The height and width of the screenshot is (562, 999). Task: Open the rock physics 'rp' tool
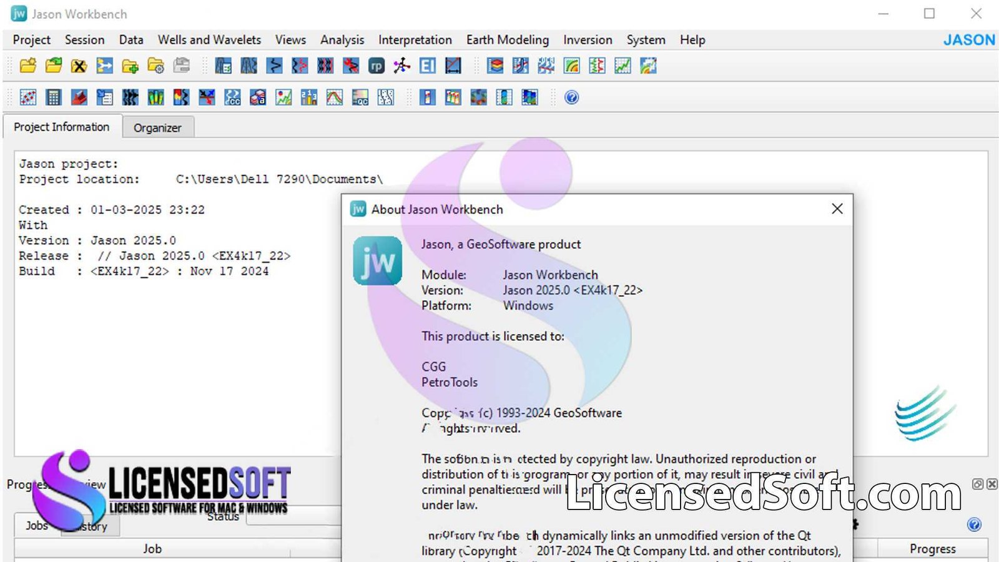376,66
